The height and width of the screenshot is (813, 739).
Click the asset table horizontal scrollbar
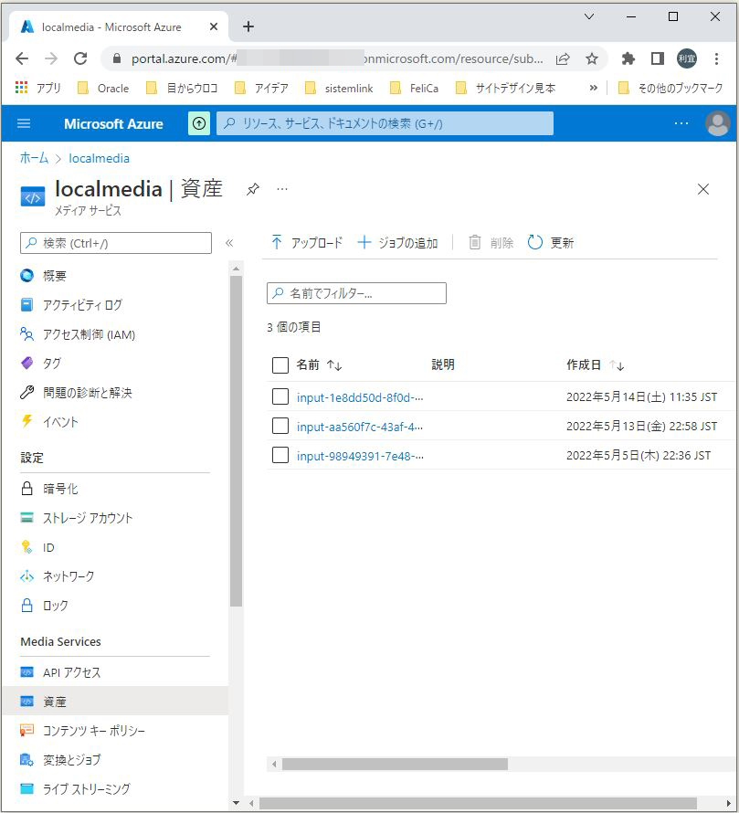[395, 764]
